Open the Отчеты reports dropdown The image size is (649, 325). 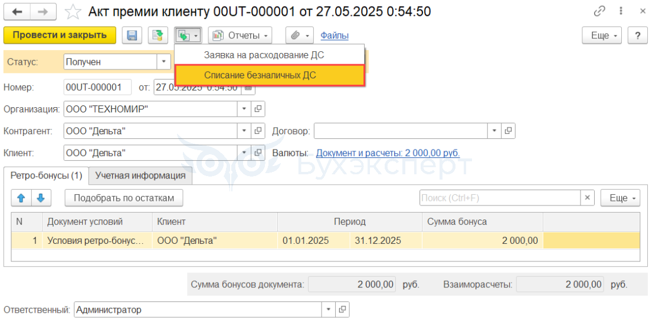pyautogui.click(x=240, y=35)
